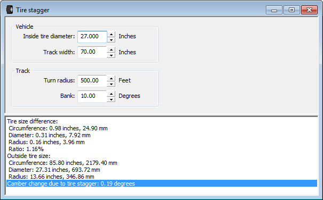Maximize the Tire stagger window
Screen dimensions: 323x200
292,10
